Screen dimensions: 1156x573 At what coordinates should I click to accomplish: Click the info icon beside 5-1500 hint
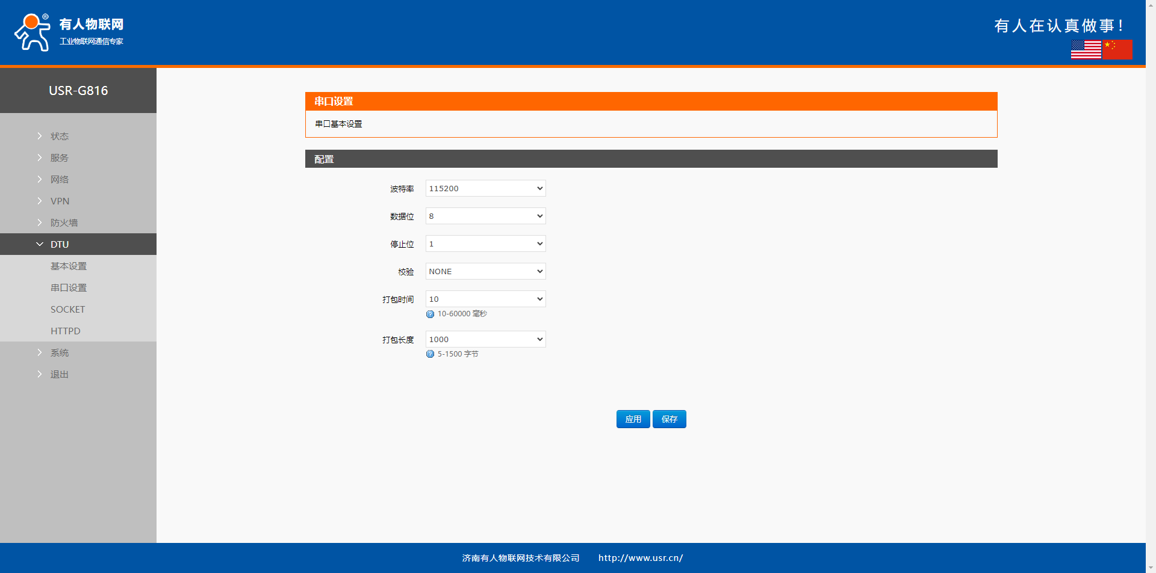click(430, 354)
